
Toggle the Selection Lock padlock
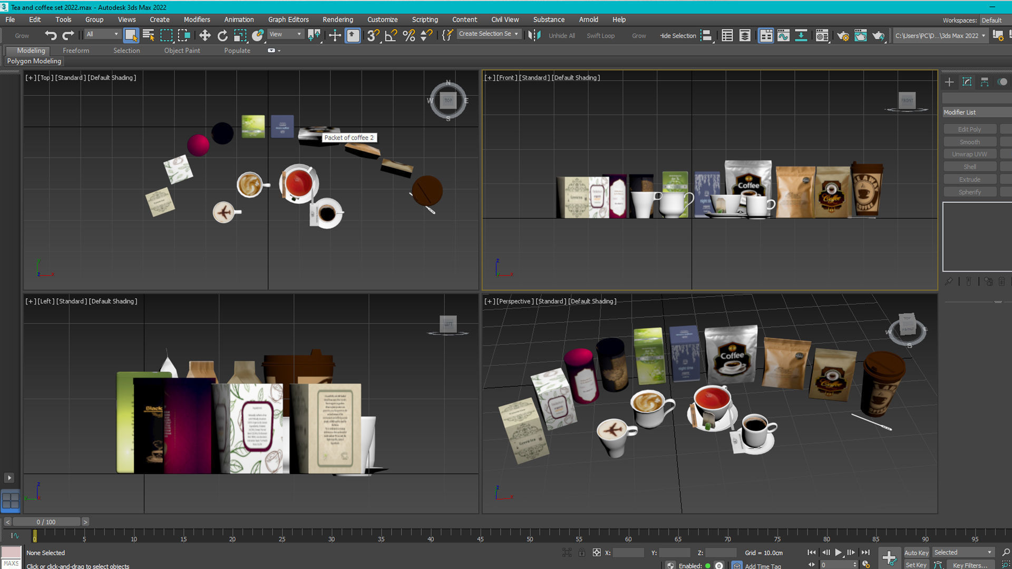tap(581, 553)
